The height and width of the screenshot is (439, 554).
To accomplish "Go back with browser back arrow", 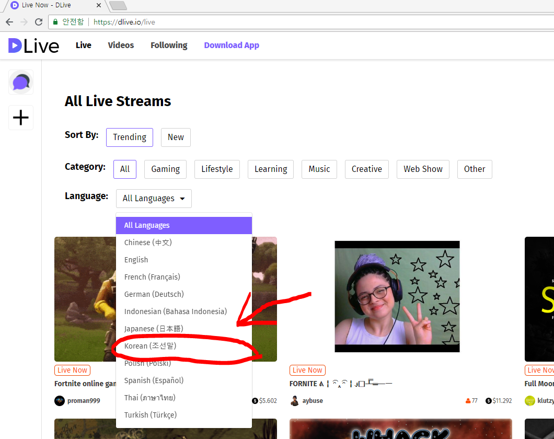I will coord(9,22).
